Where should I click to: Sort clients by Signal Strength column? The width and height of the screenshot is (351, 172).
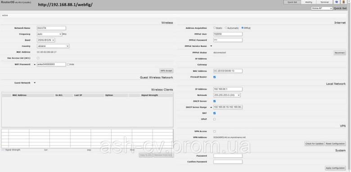pyautogui.click(x=149, y=95)
